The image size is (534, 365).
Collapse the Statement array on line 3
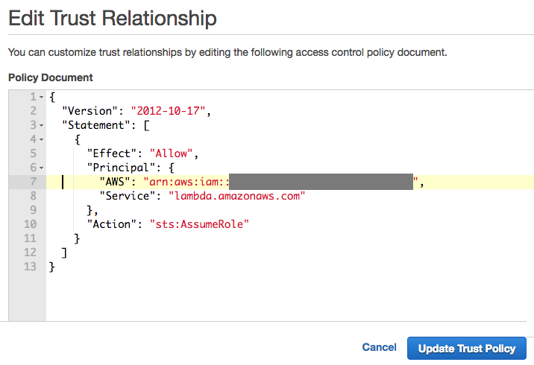pyautogui.click(x=41, y=125)
